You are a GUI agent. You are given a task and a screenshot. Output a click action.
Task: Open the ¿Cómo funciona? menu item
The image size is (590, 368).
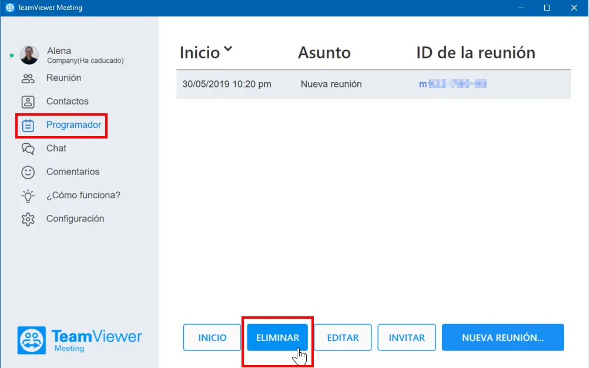click(x=83, y=195)
